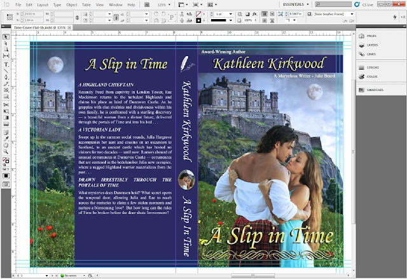
Task: Click the Stroke swatch in control bar
Action: pos(198,20)
